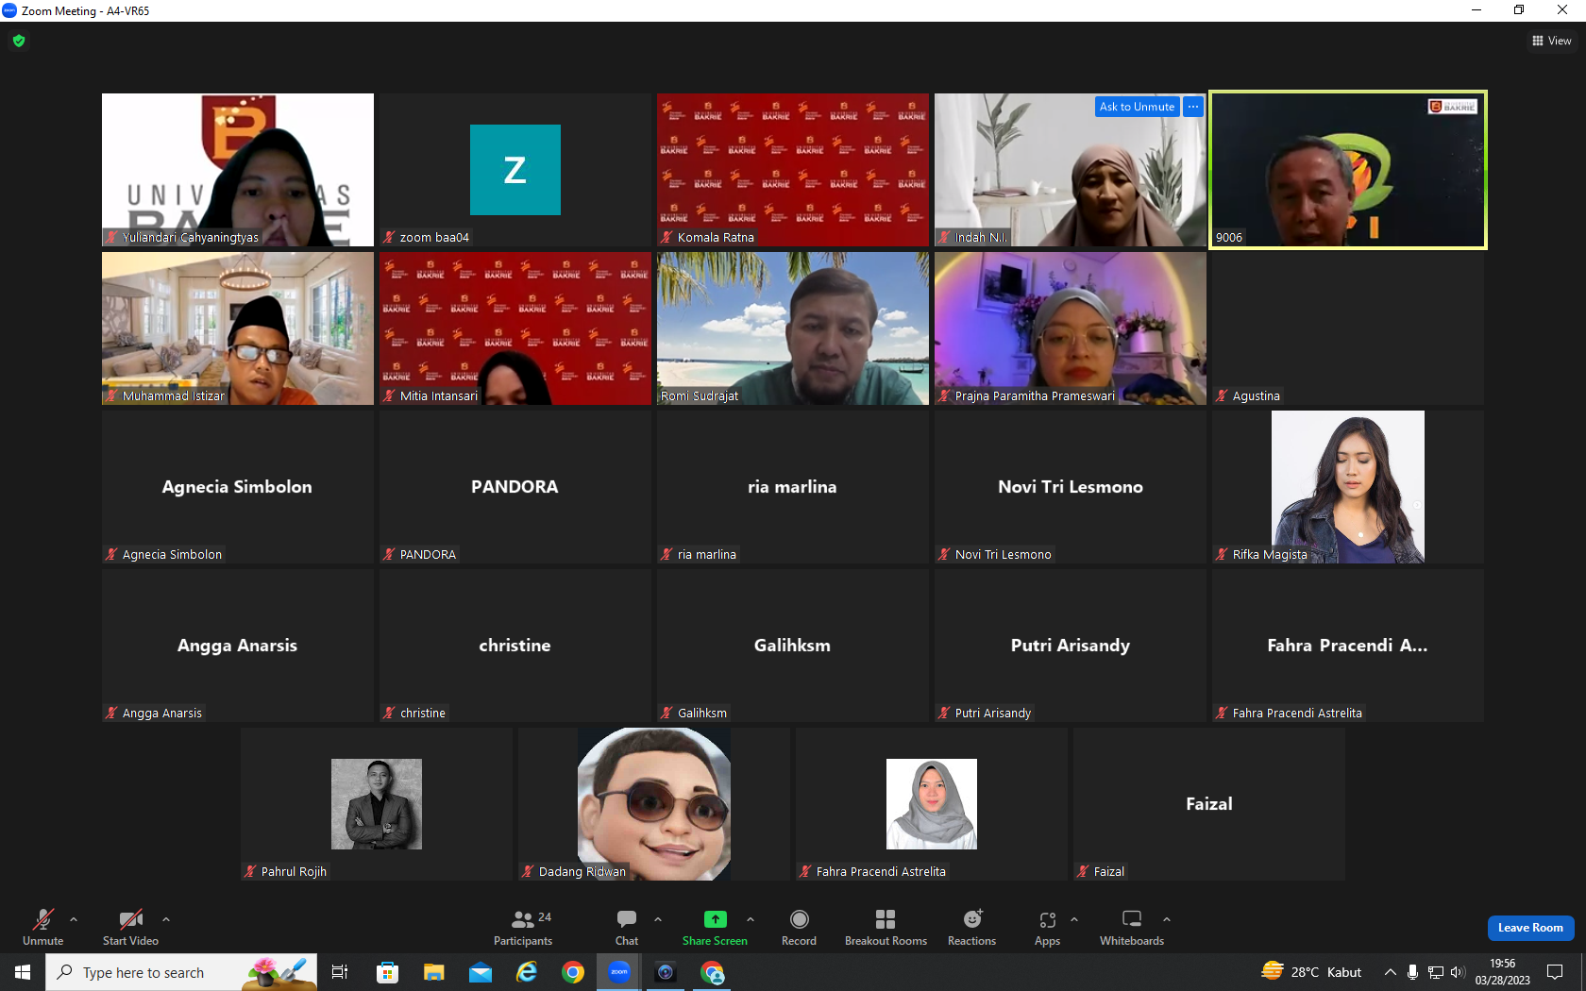The height and width of the screenshot is (991, 1586).
Task: Click Ask to Unmute on Indah's video
Action: tap(1137, 107)
